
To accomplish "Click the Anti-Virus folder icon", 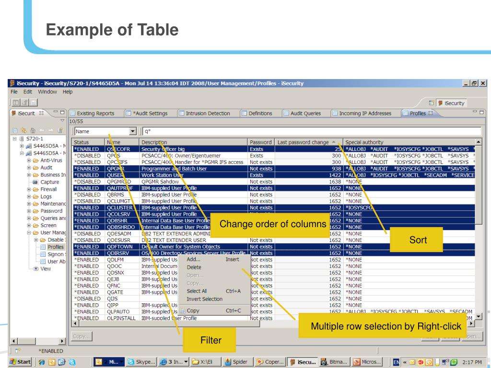I will point(36,161).
